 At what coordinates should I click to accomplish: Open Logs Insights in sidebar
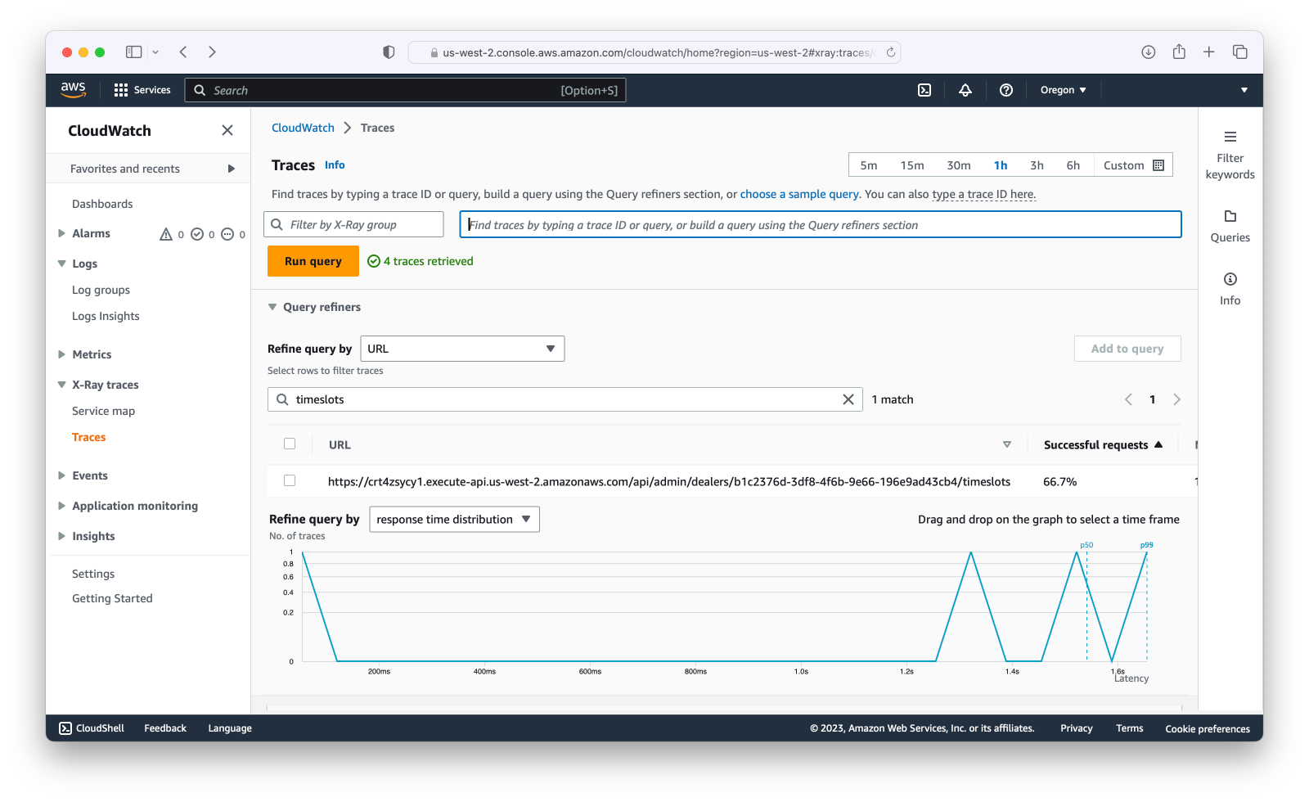106,316
